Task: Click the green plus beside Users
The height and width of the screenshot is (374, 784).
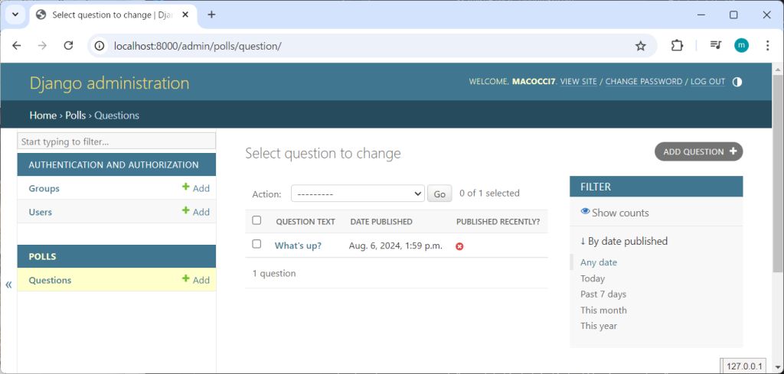Action: coord(186,212)
